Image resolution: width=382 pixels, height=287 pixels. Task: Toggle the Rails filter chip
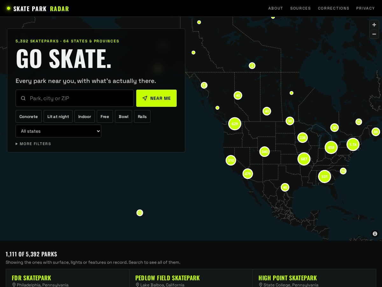[x=142, y=116]
